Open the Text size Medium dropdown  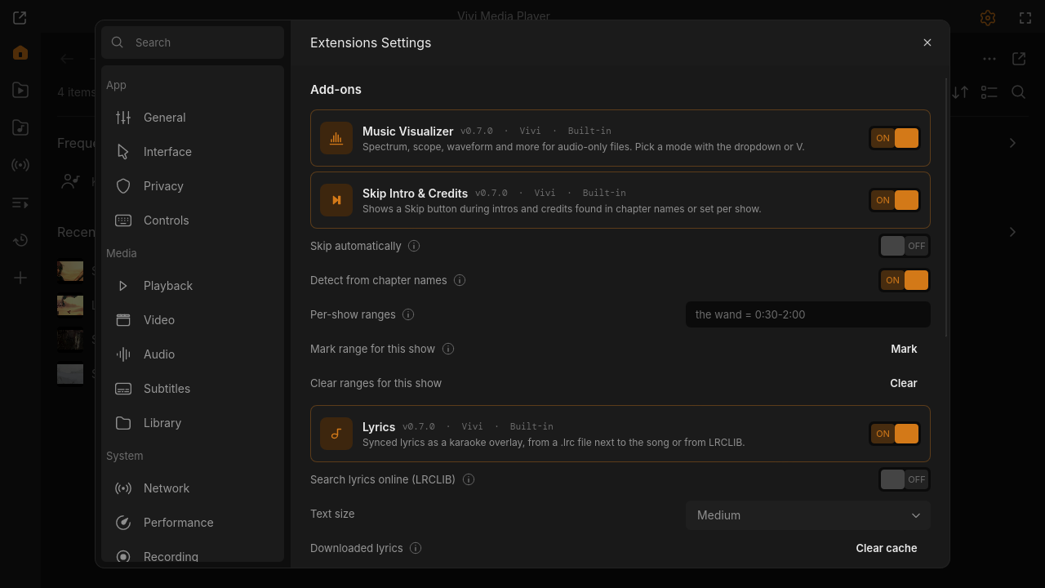808,515
